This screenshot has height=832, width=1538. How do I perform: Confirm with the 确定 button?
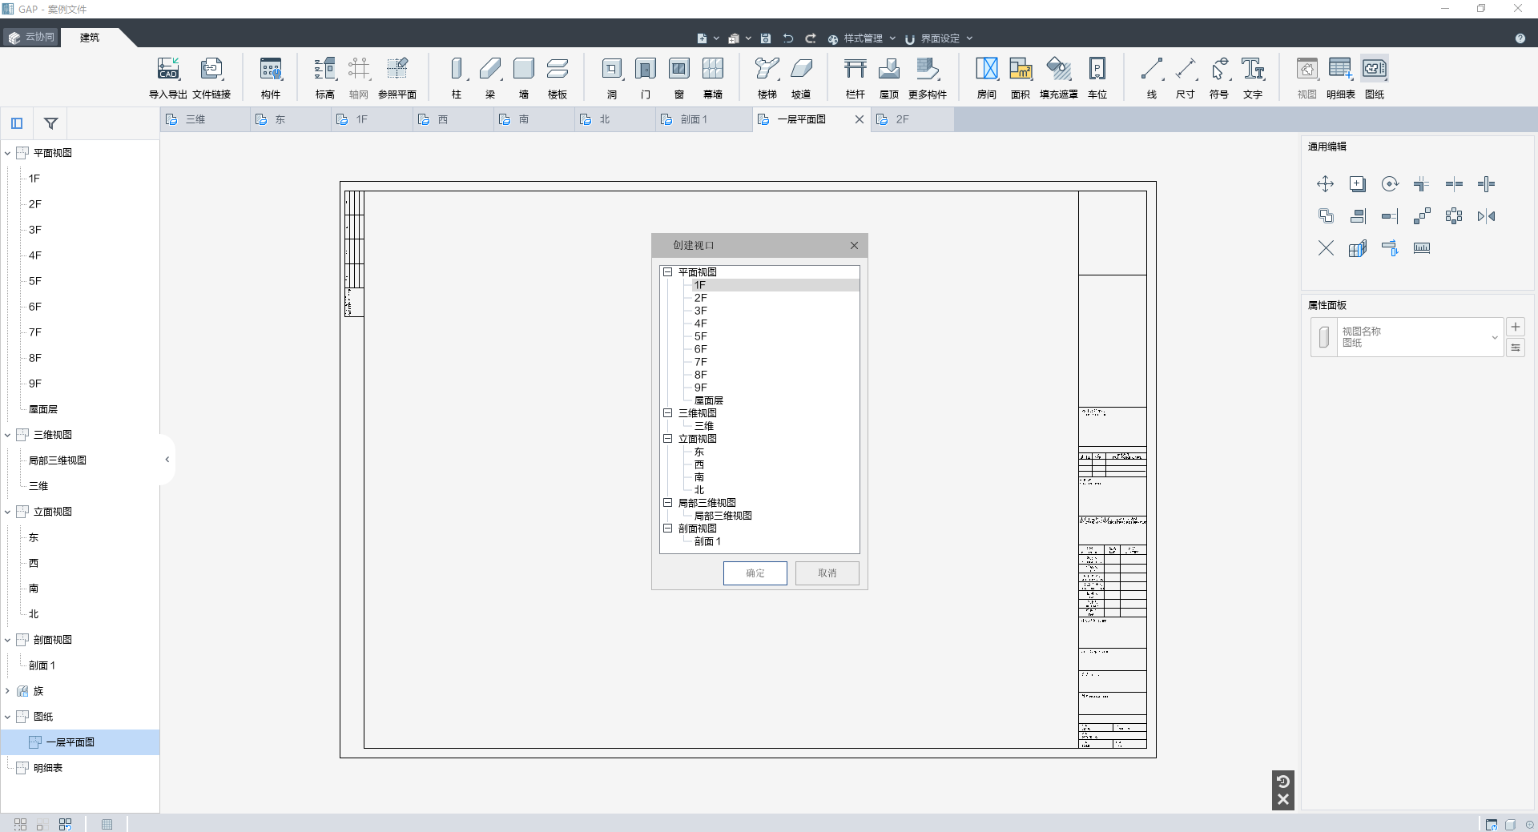pyautogui.click(x=755, y=573)
